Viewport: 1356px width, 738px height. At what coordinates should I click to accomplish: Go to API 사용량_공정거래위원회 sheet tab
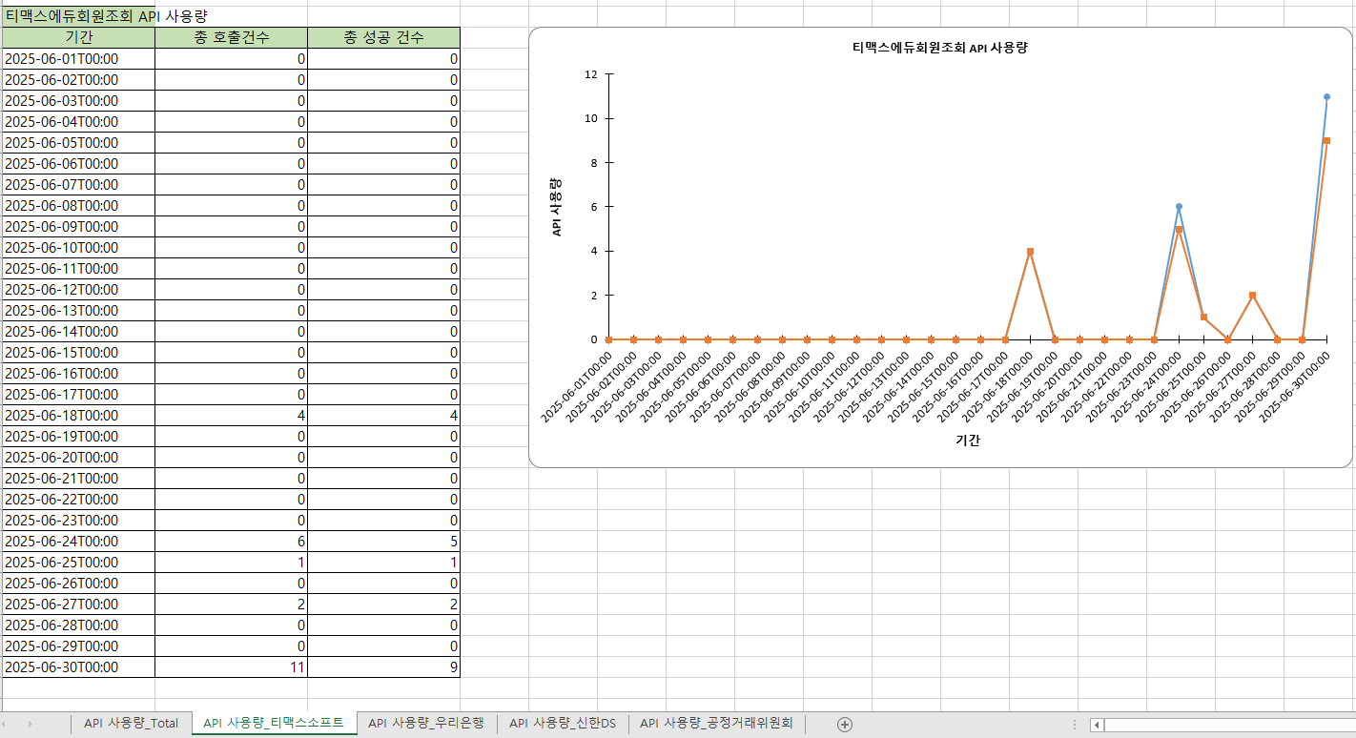(x=716, y=724)
